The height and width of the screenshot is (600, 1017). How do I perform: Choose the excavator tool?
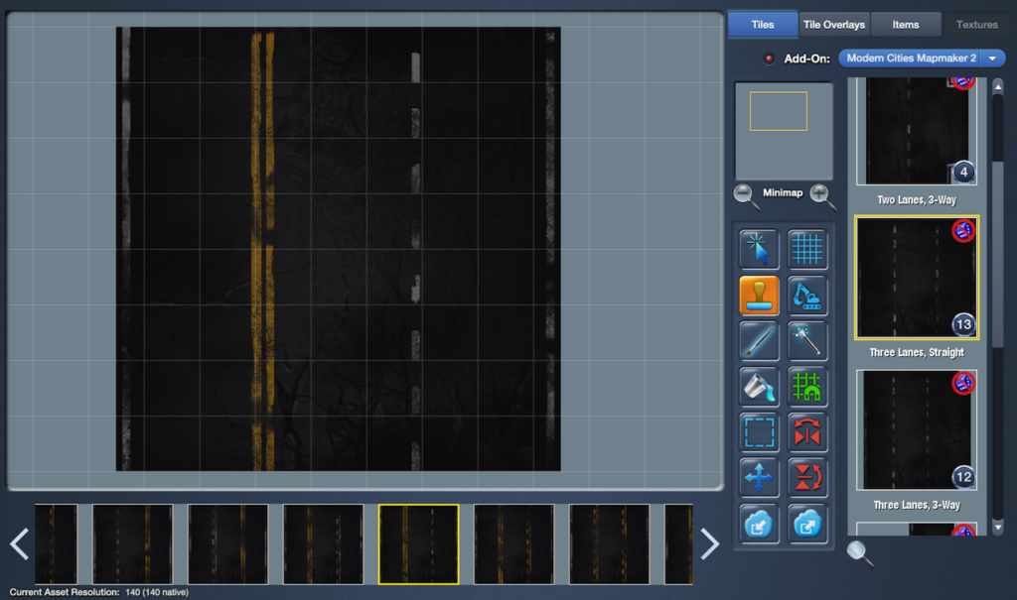pyautogui.click(x=807, y=296)
